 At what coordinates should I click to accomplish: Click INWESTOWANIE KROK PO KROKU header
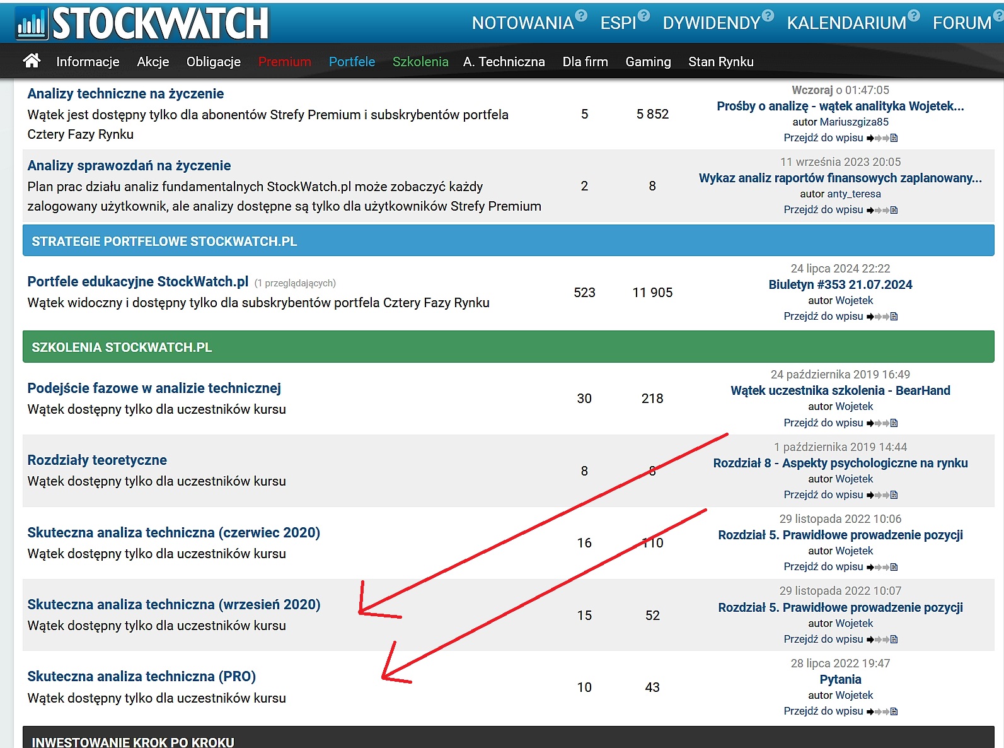point(508,738)
